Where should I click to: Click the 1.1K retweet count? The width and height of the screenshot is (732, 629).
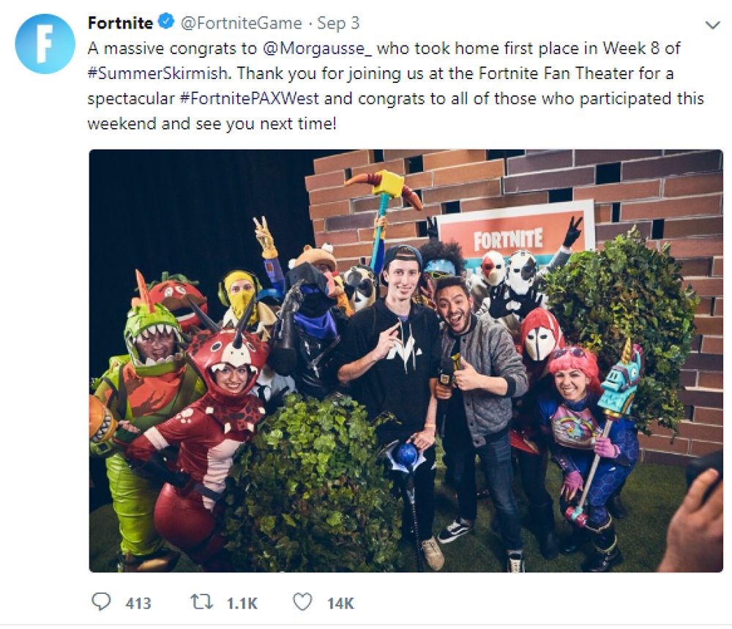pyautogui.click(x=242, y=603)
